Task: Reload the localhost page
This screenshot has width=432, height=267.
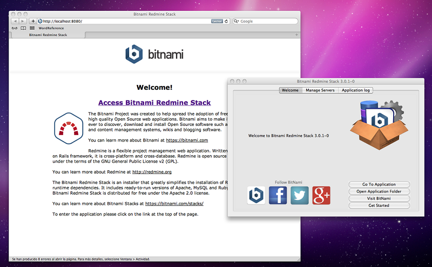Action: click(226, 21)
